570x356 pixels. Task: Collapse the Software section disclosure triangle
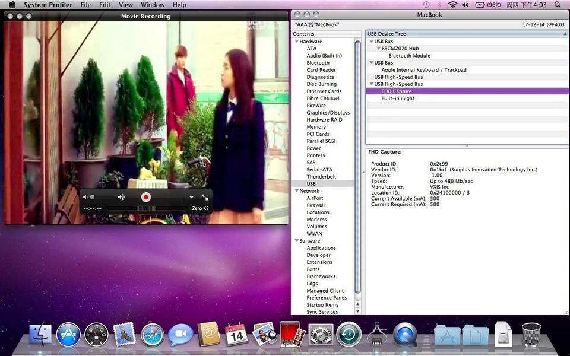tap(296, 241)
